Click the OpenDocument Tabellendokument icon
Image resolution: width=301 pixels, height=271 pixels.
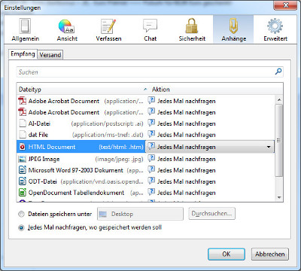coord(23,193)
